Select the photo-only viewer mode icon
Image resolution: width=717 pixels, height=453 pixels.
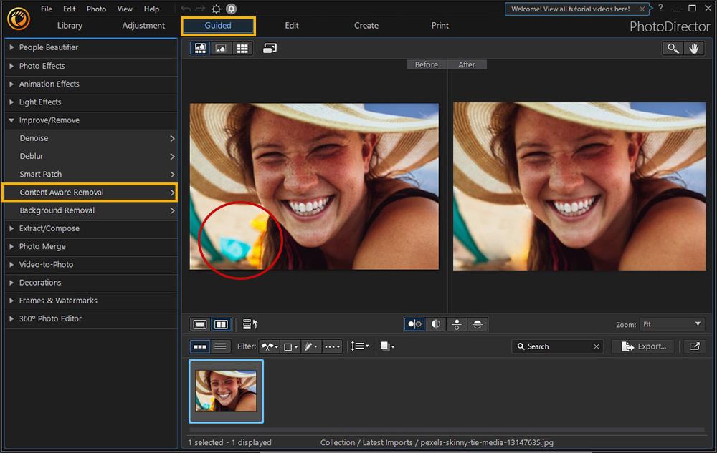click(221, 48)
